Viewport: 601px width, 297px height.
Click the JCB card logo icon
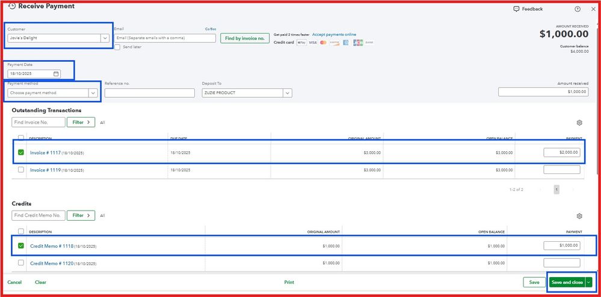[x=358, y=43]
